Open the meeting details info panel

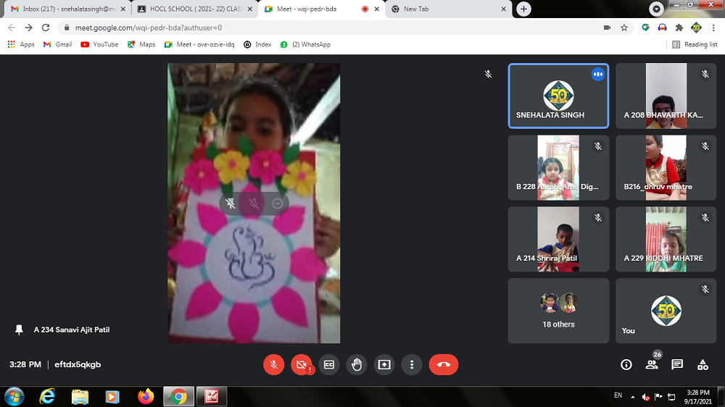pyautogui.click(x=626, y=365)
